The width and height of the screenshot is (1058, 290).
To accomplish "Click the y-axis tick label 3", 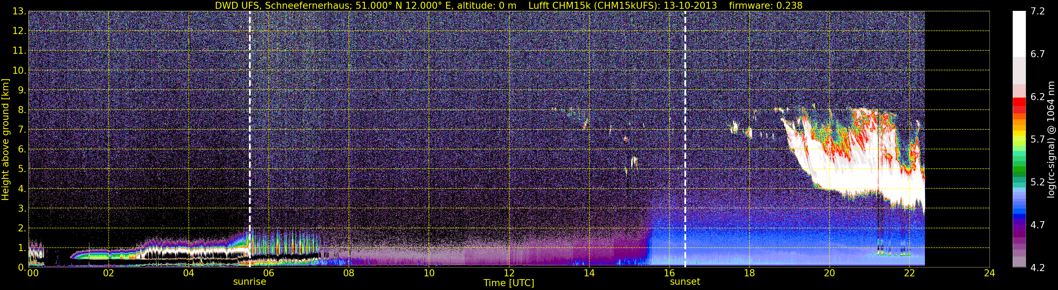I will click(22, 208).
